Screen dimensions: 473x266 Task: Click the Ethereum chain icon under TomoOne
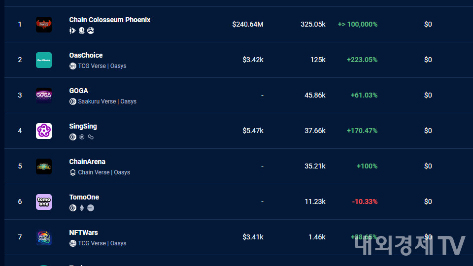[82, 208]
